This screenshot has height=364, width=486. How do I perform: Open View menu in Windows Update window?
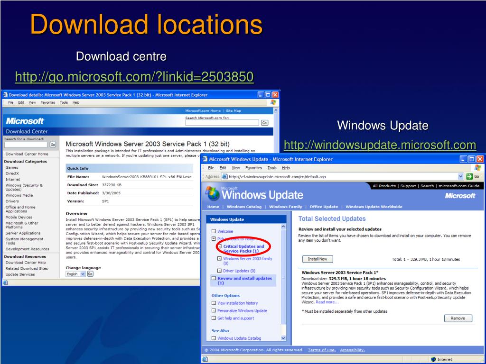(236, 168)
